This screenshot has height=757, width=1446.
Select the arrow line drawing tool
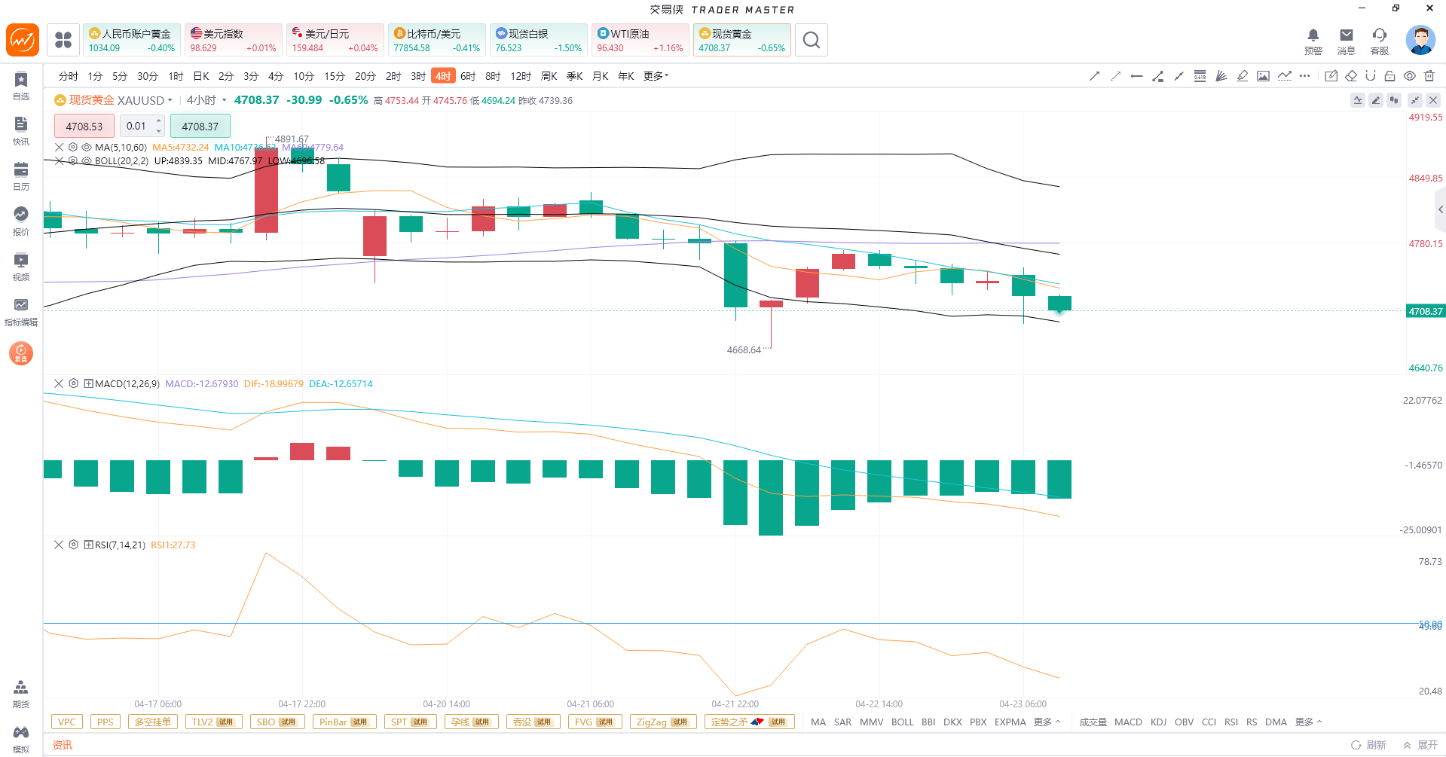pos(1094,76)
